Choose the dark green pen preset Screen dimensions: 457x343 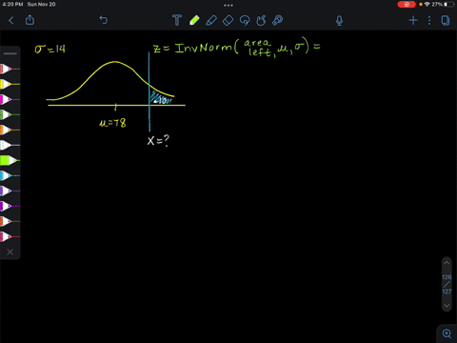click(x=10, y=114)
